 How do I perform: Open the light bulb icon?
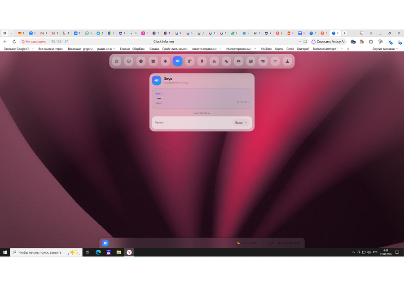(202, 61)
